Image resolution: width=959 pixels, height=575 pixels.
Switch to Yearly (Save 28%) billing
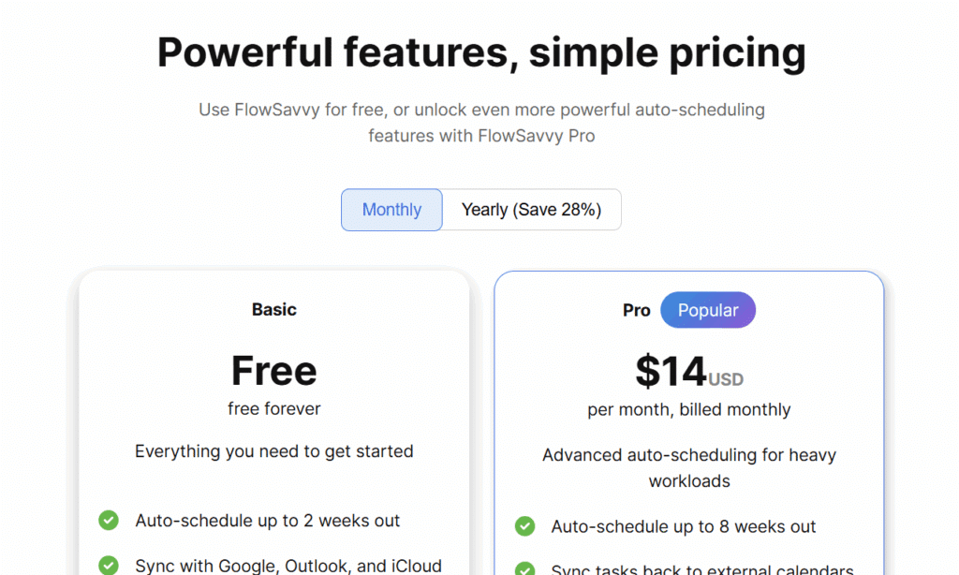point(531,210)
